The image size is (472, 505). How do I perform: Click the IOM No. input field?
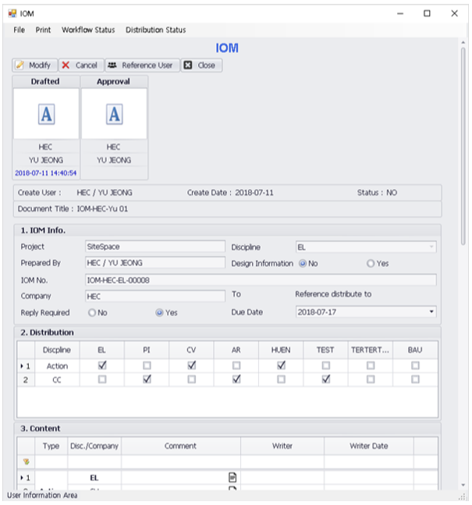tap(260, 279)
